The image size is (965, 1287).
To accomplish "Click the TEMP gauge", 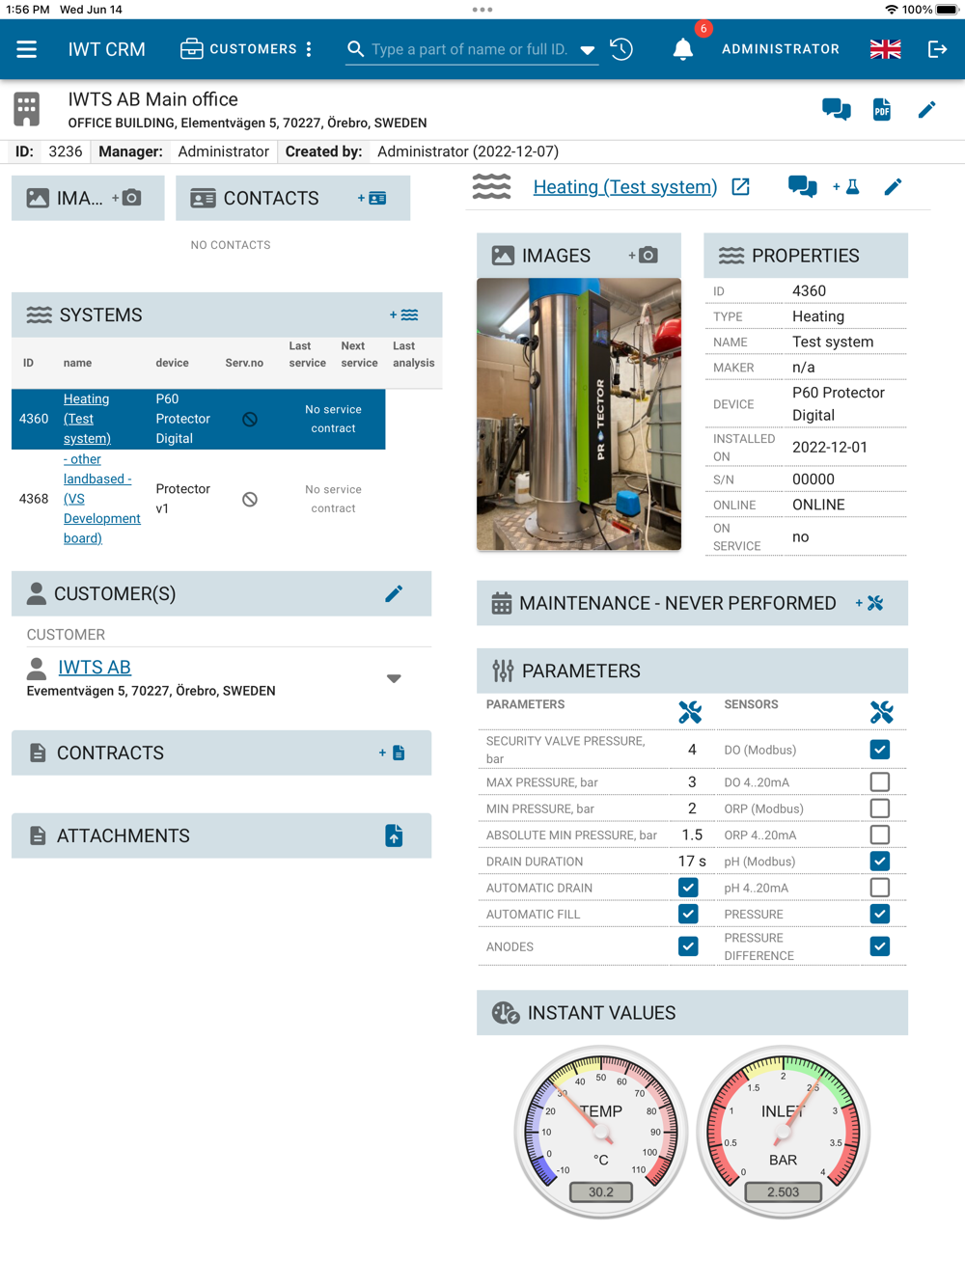I will pos(601,1132).
